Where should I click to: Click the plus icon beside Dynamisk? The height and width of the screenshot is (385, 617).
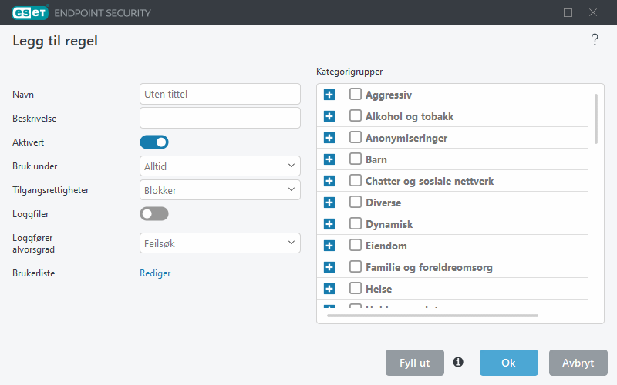point(329,224)
